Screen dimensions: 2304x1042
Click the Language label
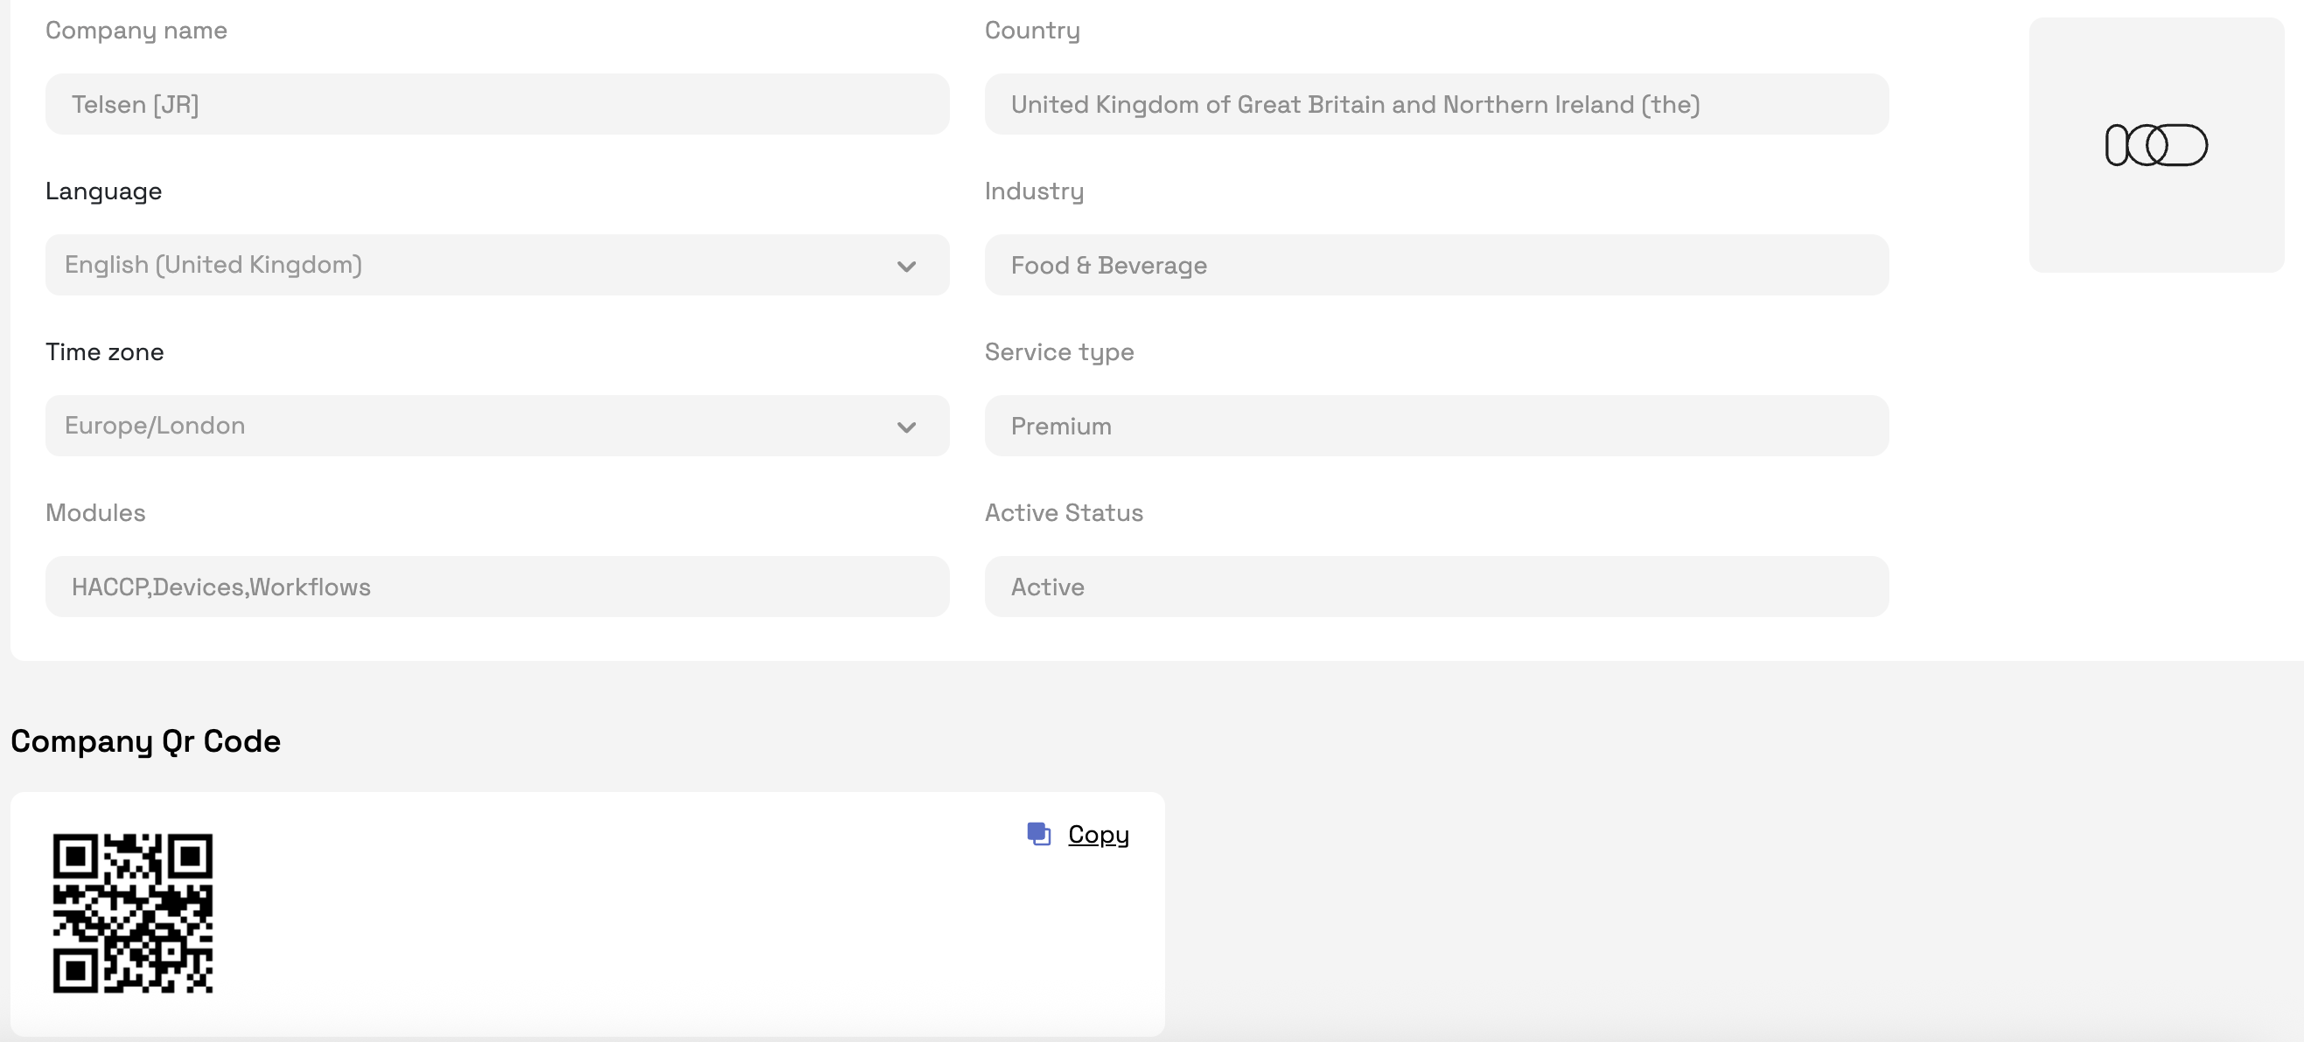(104, 191)
